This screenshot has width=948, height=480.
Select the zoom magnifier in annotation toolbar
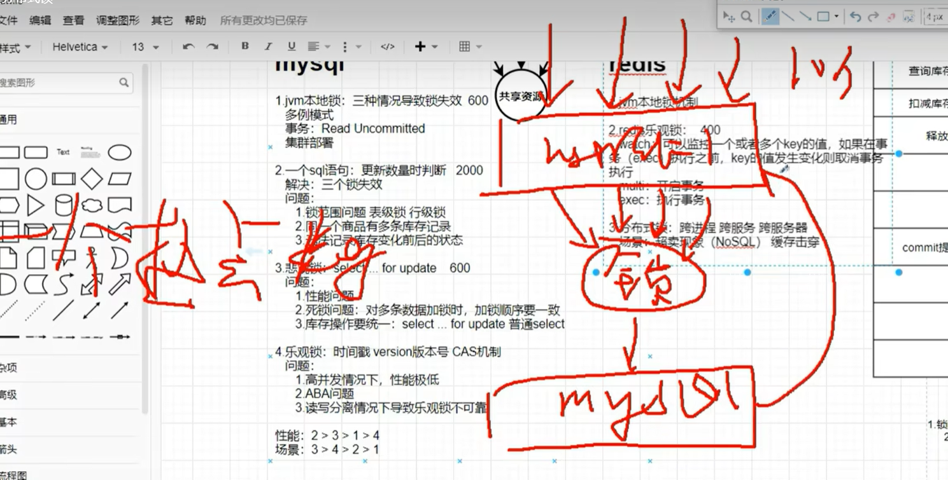(x=746, y=17)
